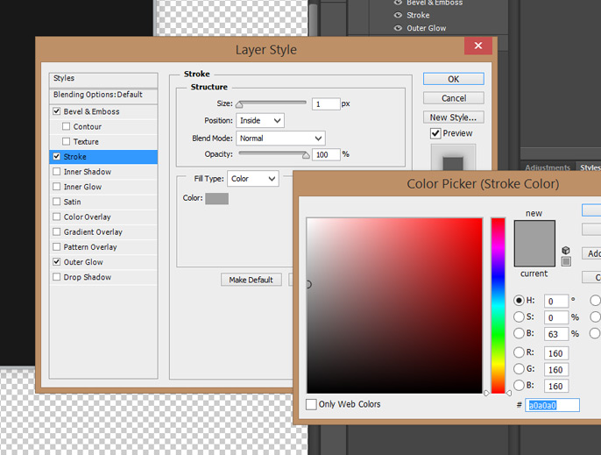Select the R red channel radio button
This screenshot has width=601, height=455.
pos(520,353)
